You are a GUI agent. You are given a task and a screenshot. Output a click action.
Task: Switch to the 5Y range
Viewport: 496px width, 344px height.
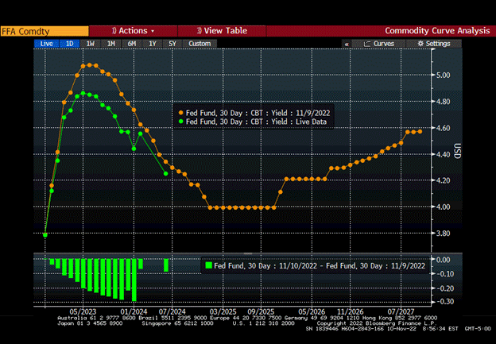pyautogui.click(x=172, y=44)
